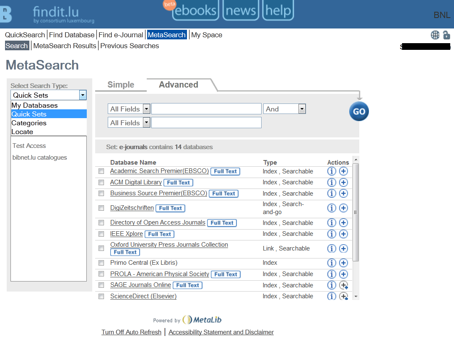The image size is (454, 341).
Task: Show info for Business Source Premier(EBSCO)
Action: (332, 194)
